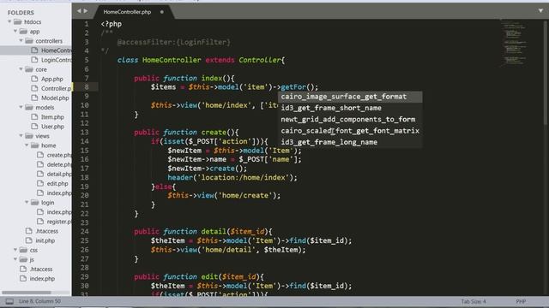Open index.php under home folder
Viewport: 549px width, 308px height.
[x=59, y=192]
